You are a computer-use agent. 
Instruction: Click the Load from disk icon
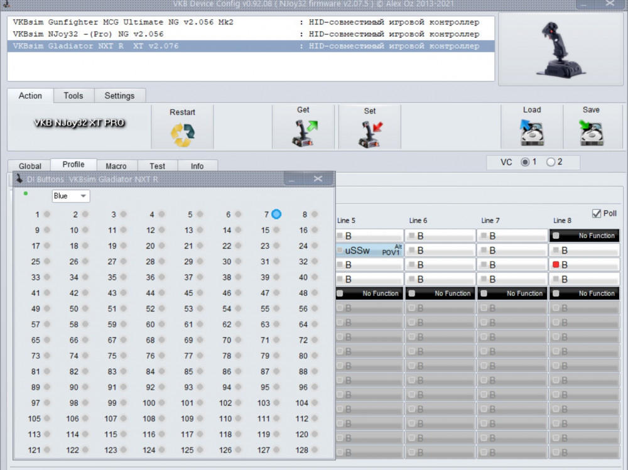pyautogui.click(x=531, y=133)
